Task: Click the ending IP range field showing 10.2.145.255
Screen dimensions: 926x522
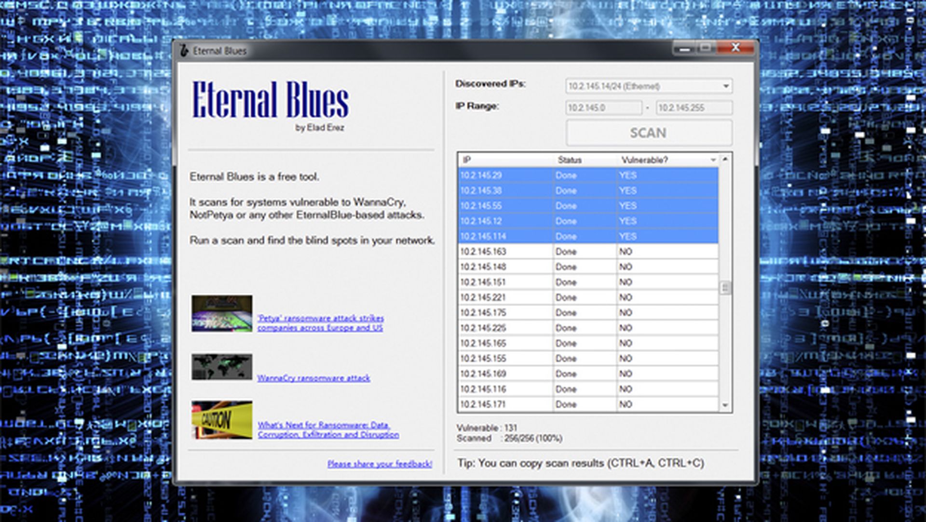Action: coord(694,107)
